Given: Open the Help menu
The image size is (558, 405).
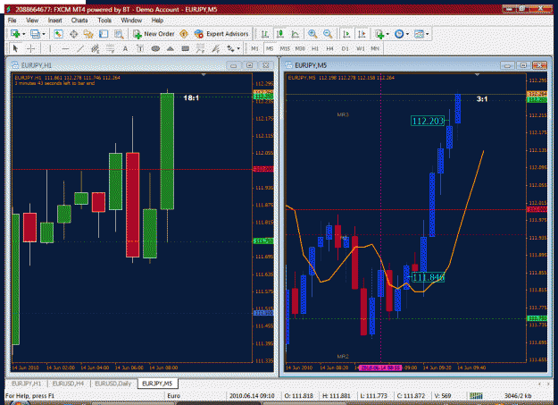Looking at the screenshot, I should tap(157, 21).
